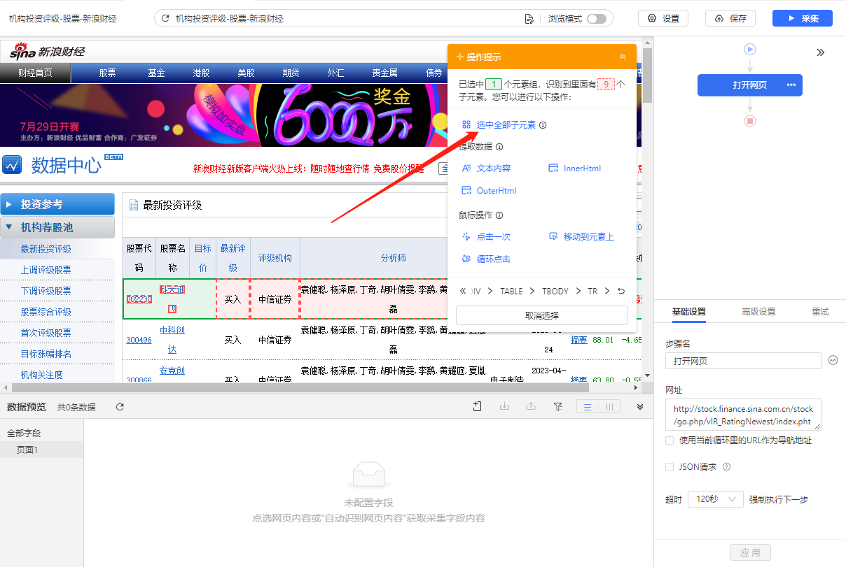
Task: Open the 港股 navigation tab
Action: coord(202,73)
